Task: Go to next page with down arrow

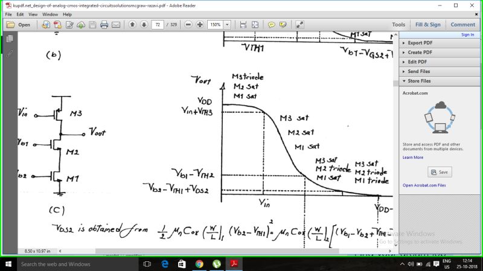Action: (x=144, y=25)
